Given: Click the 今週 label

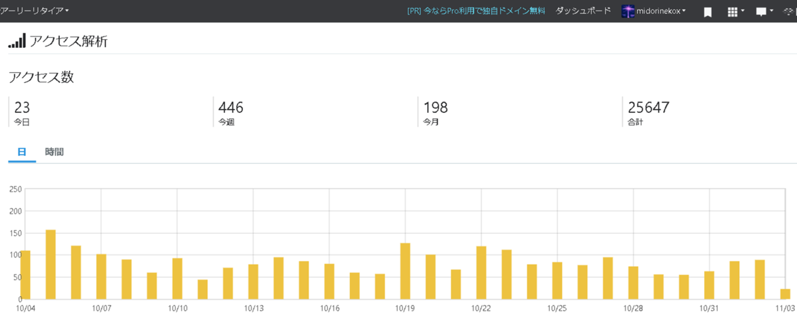Looking at the screenshot, I should (x=226, y=123).
